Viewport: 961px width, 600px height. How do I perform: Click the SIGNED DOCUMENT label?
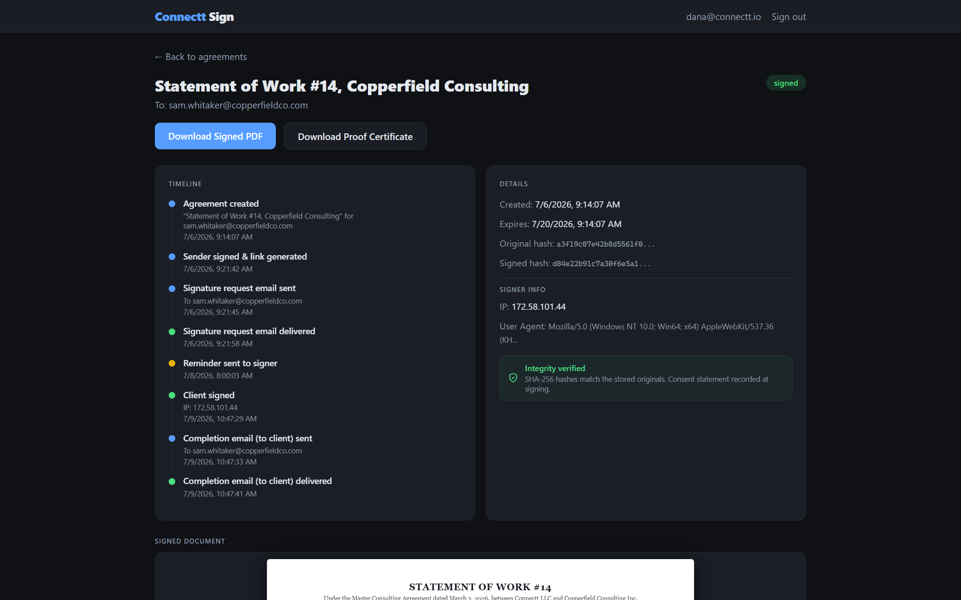point(190,541)
